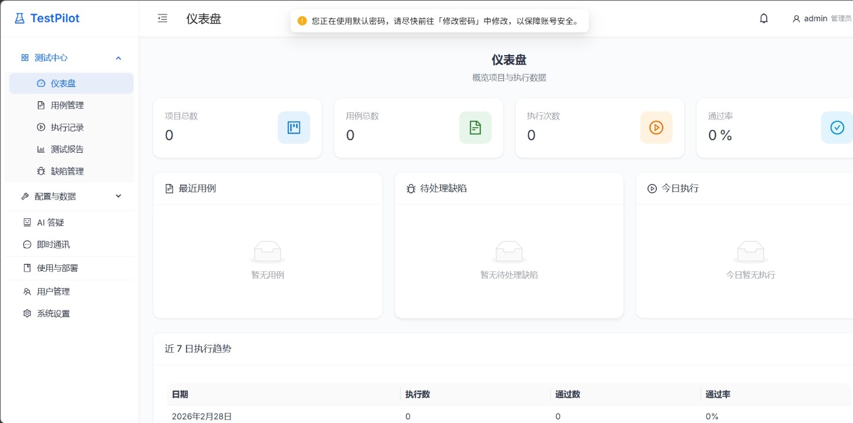This screenshot has height=423, width=853.
Task: Click the 管理员 role label
Action: (841, 19)
